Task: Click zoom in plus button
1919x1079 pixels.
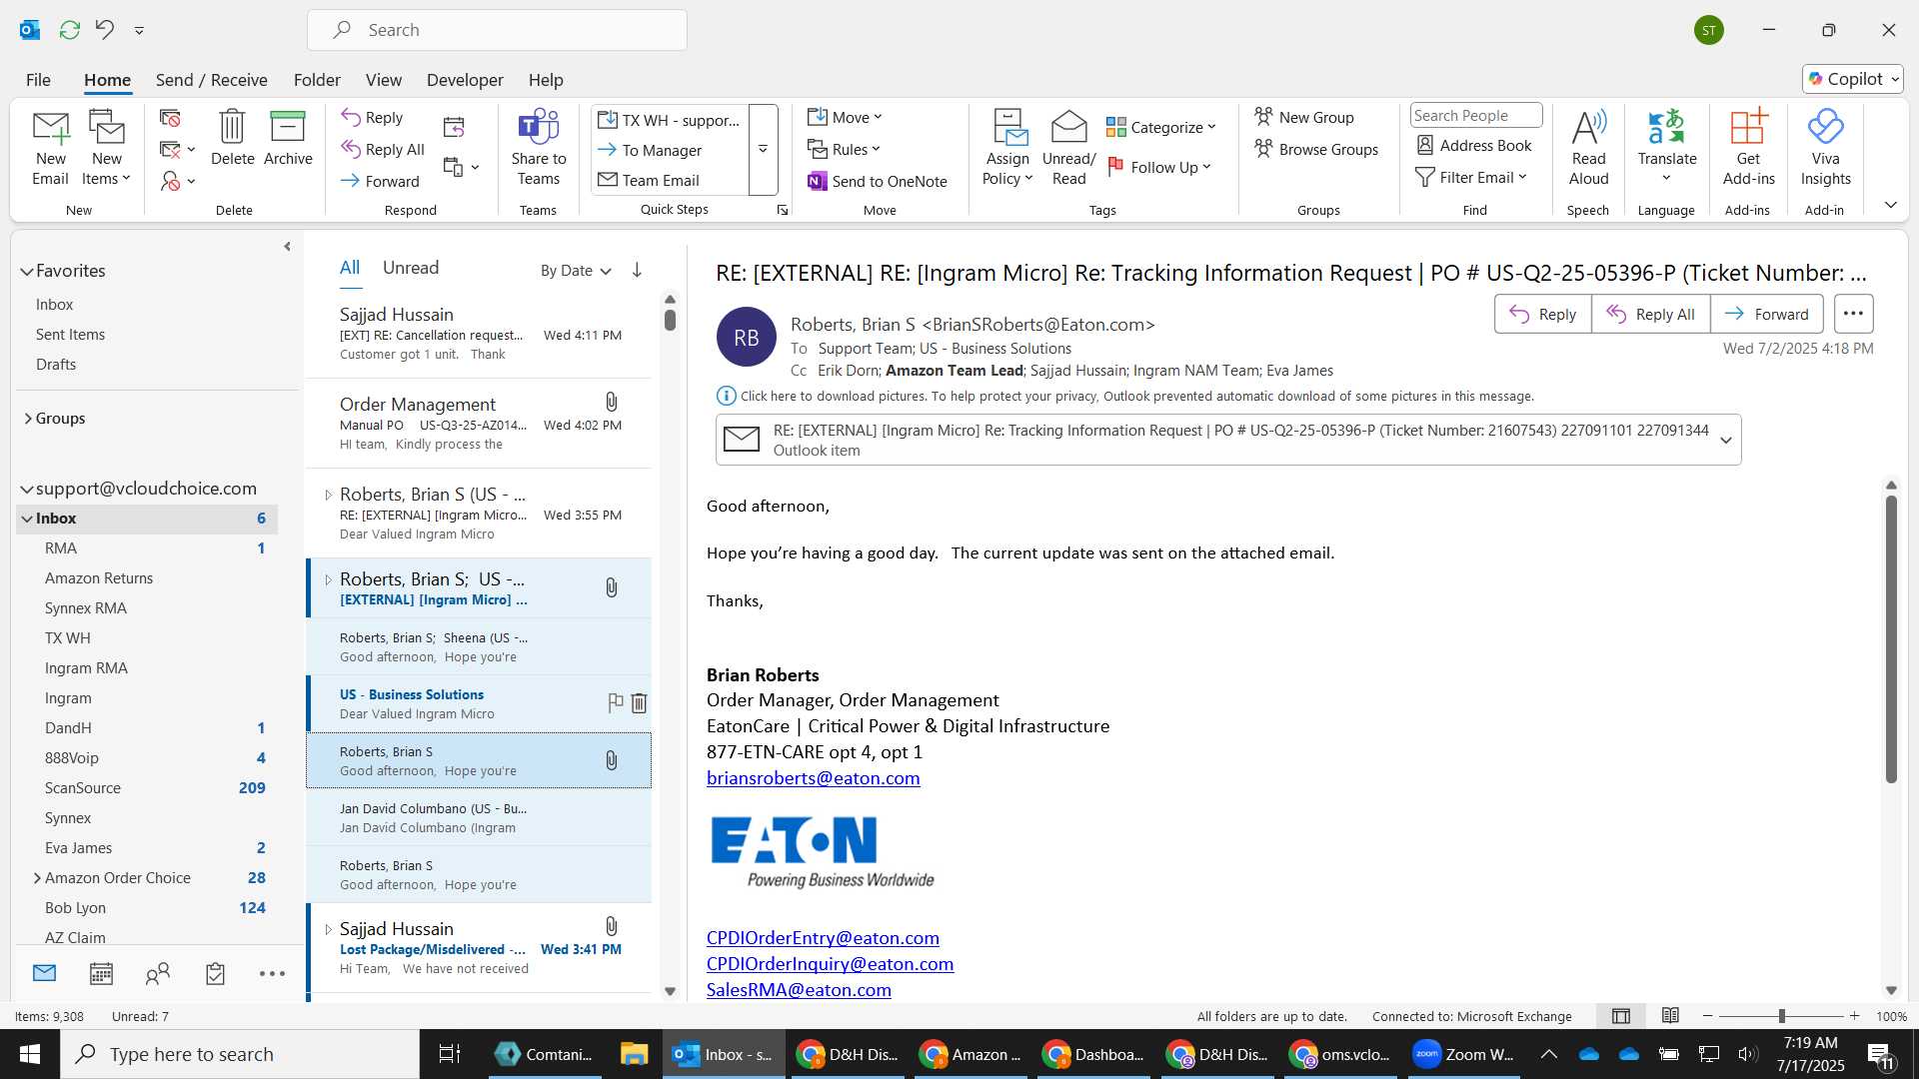Action: point(1854,1016)
